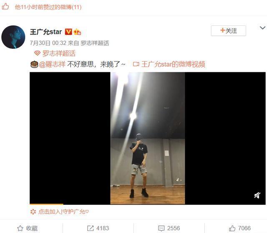Click the @羅志祥 mention

pos(52,64)
